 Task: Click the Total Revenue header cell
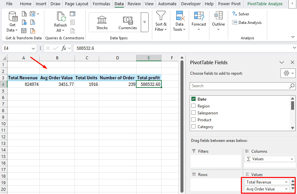point(23,78)
